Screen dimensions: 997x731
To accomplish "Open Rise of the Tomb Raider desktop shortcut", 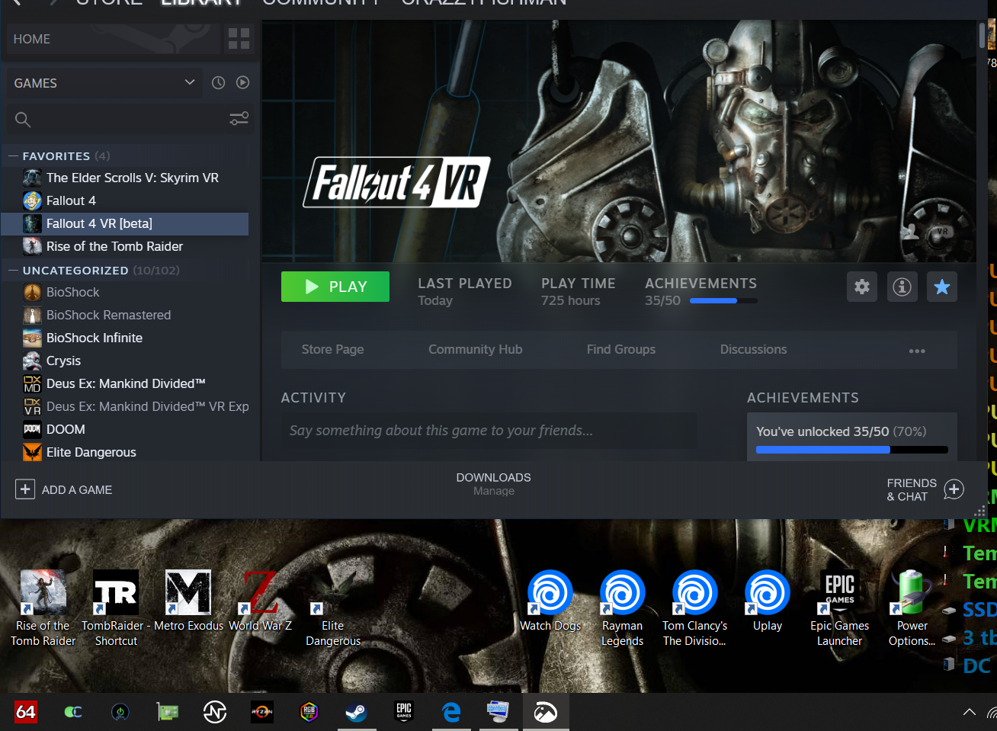I will [x=43, y=608].
